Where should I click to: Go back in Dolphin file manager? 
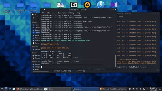click(34, 18)
